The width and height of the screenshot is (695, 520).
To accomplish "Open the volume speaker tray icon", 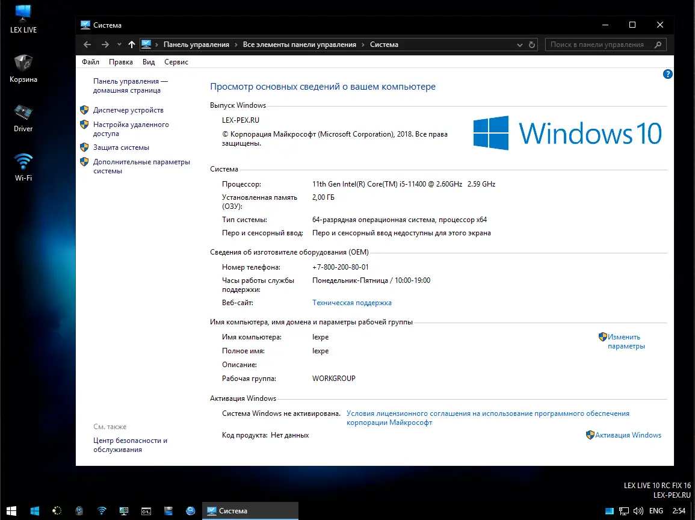I will click(638, 511).
